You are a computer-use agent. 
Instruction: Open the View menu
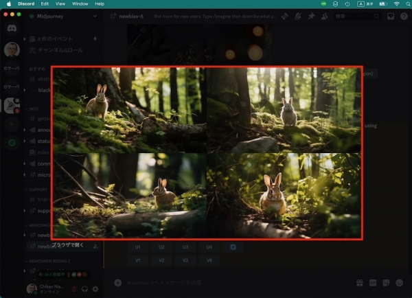click(x=60, y=4)
